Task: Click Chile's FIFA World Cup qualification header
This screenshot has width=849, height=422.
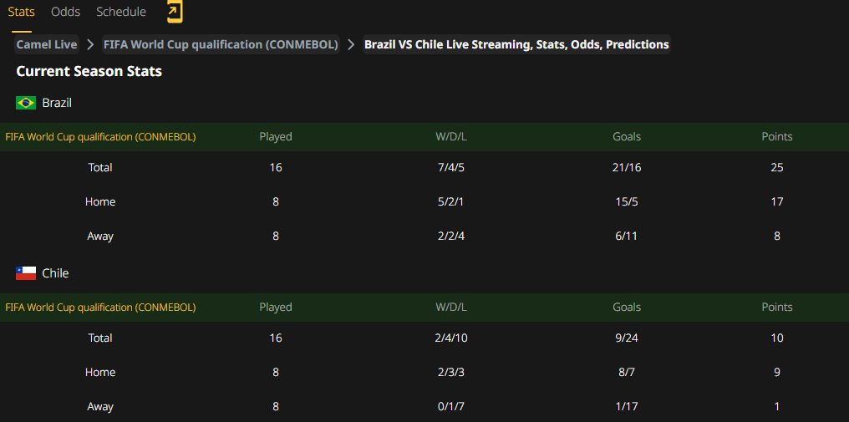Action: [101, 308]
